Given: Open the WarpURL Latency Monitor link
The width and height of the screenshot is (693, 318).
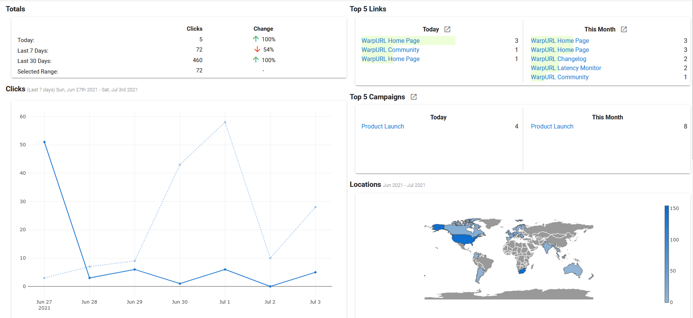Looking at the screenshot, I should click(x=566, y=68).
